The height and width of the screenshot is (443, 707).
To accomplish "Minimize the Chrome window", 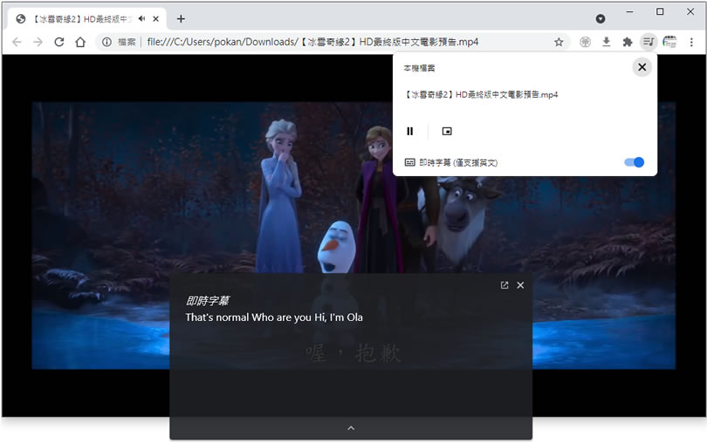I will click(x=630, y=11).
